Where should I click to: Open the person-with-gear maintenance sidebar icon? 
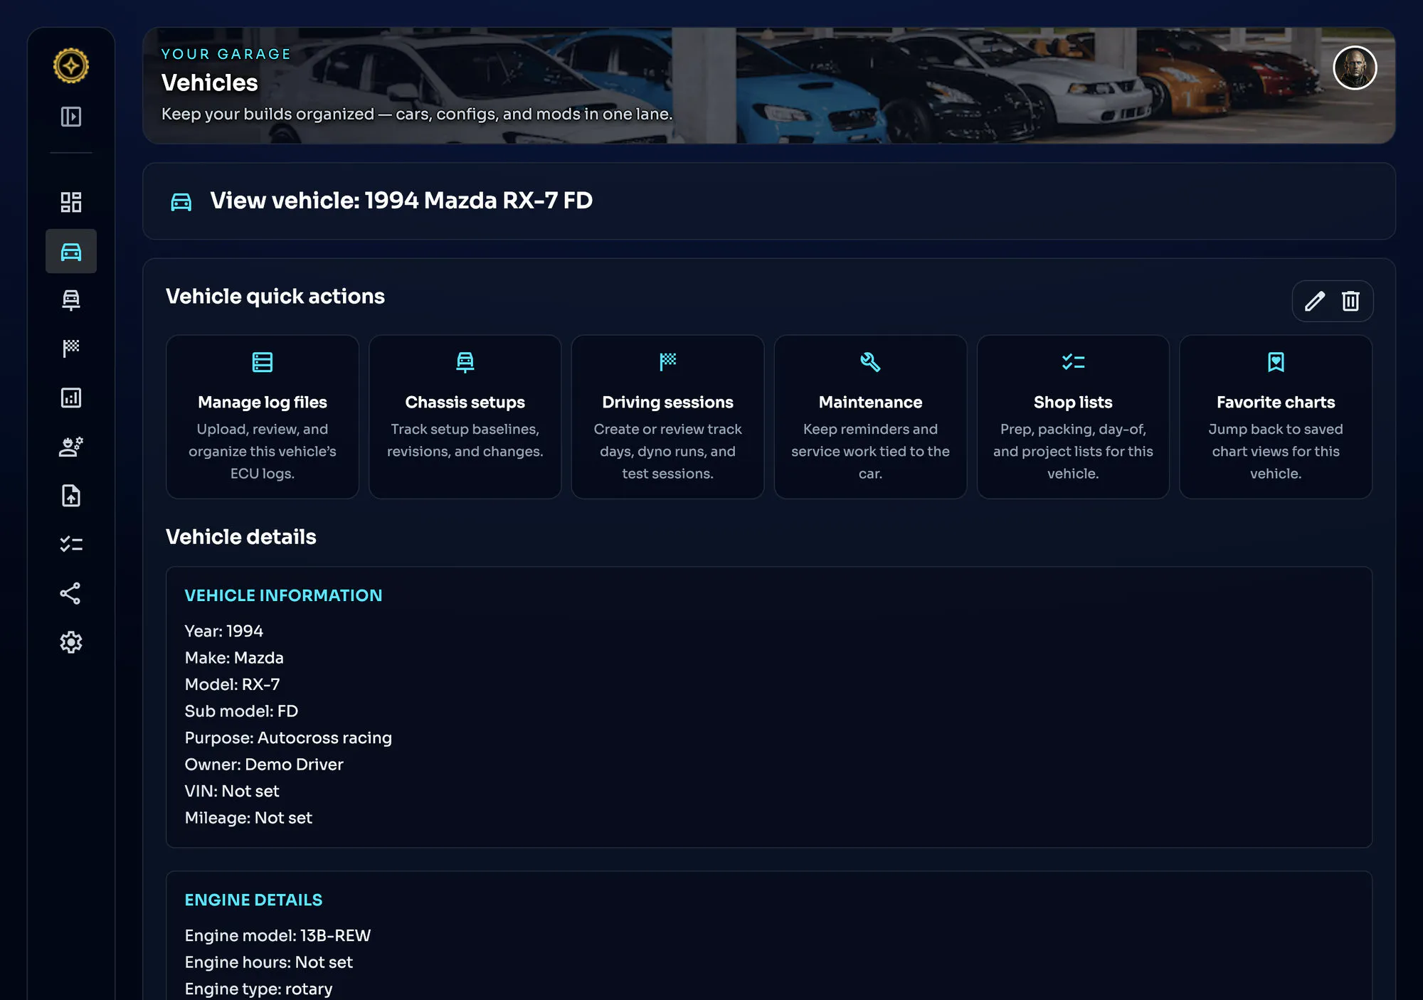pos(71,447)
